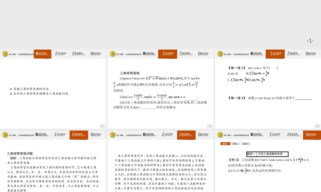Image resolution: width=321 pixels, height=192 pixels.
Task: Click the D典例透析 icon on the first slide
Action: (x=96, y=54)
